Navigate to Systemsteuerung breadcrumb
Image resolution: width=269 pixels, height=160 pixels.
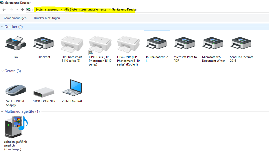click(47, 9)
